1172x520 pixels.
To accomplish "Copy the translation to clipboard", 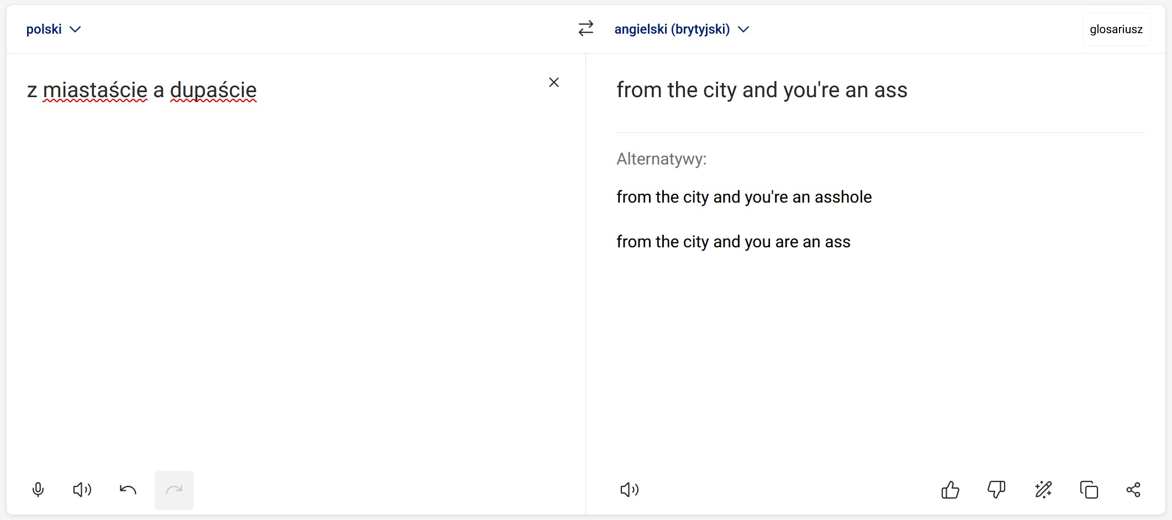I will point(1089,490).
